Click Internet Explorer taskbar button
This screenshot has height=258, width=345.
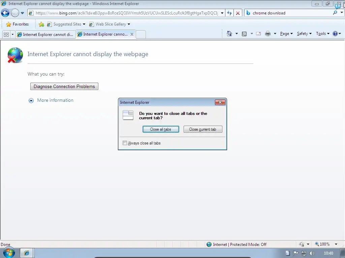(27, 253)
